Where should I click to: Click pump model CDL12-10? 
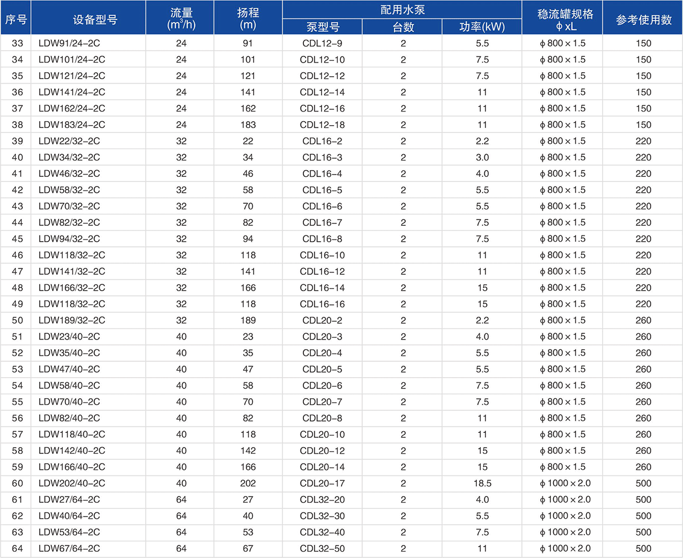(x=322, y=60)
